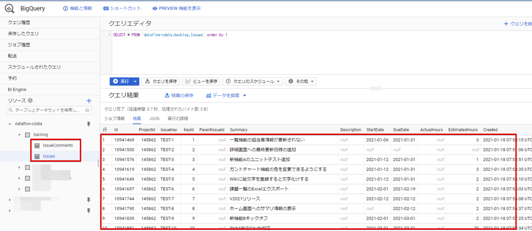The image size is (532, 231).
Task: Show PREVIEW 機能を表示 link
Action: pyautogui.click(x=176, y=8)
